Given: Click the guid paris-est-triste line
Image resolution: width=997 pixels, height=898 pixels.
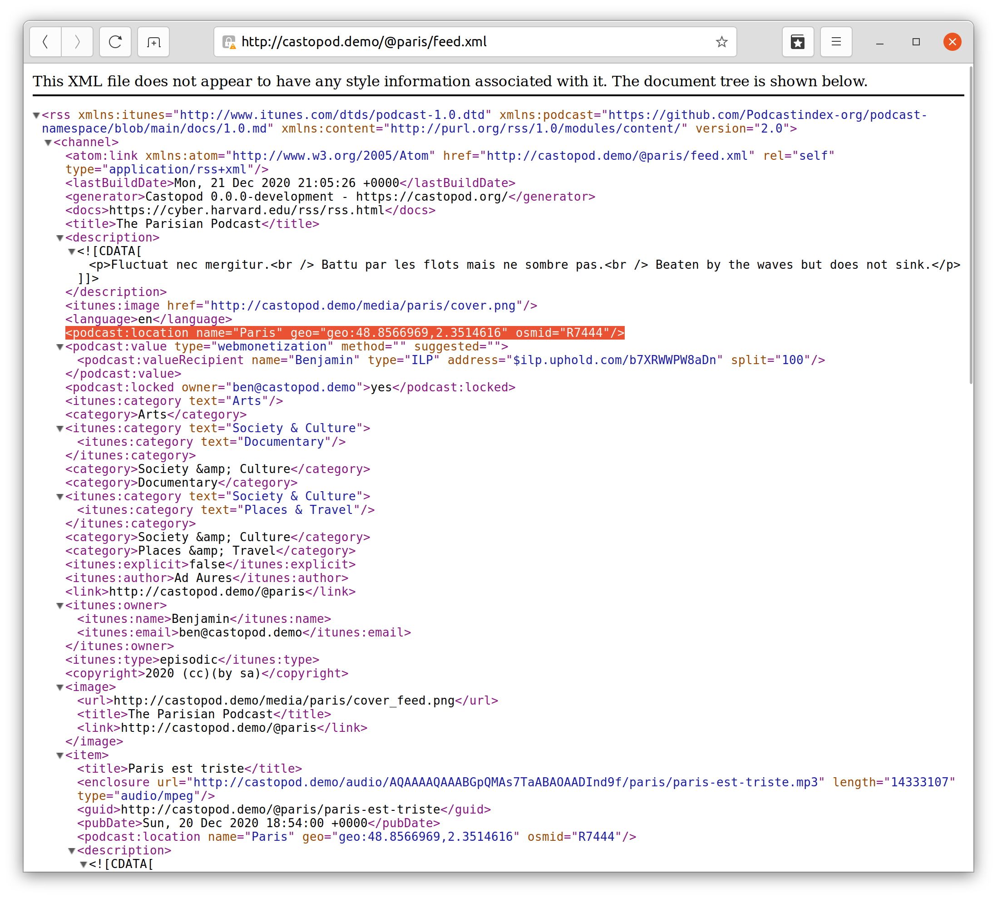Looking at the screenshot, I should tap(284, 810).
